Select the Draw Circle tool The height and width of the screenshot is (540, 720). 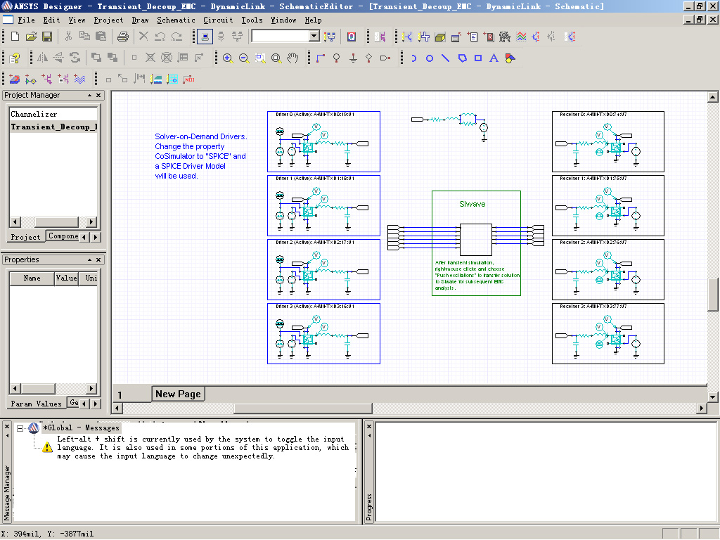tap(430, 58)
